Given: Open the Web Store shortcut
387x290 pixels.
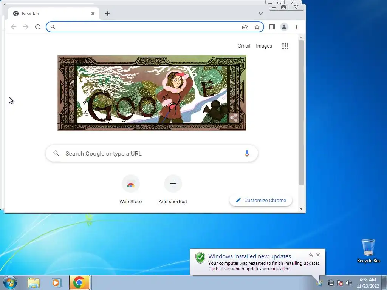Looking at the screenshot, I should tap(130, 190).
